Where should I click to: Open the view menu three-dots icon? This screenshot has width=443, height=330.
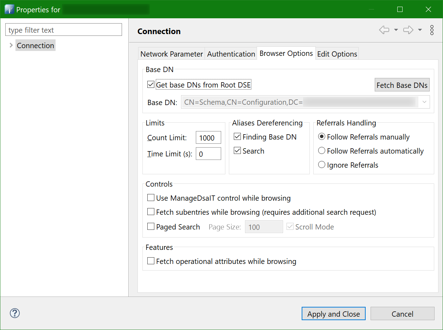[432, 30]
